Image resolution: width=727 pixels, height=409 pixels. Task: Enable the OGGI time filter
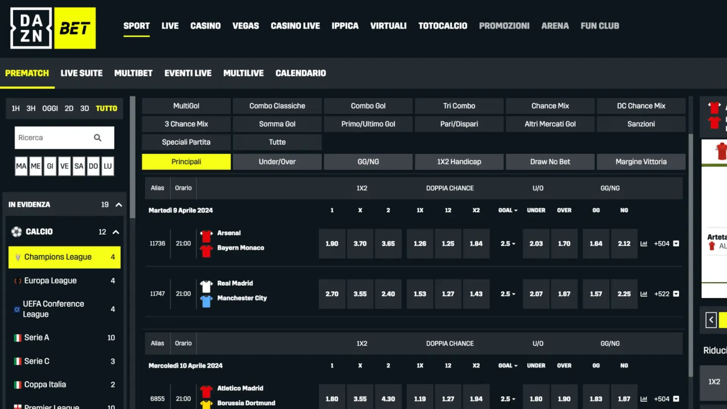tap(50, 108)
